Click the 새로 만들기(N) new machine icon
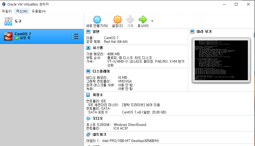This screenshot has height=146, width=255. [97, 20]
